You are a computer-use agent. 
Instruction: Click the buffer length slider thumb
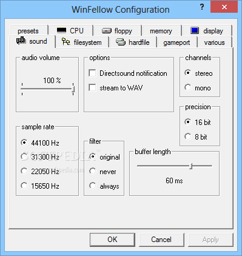pyautogui.click(x=191, y=166)
